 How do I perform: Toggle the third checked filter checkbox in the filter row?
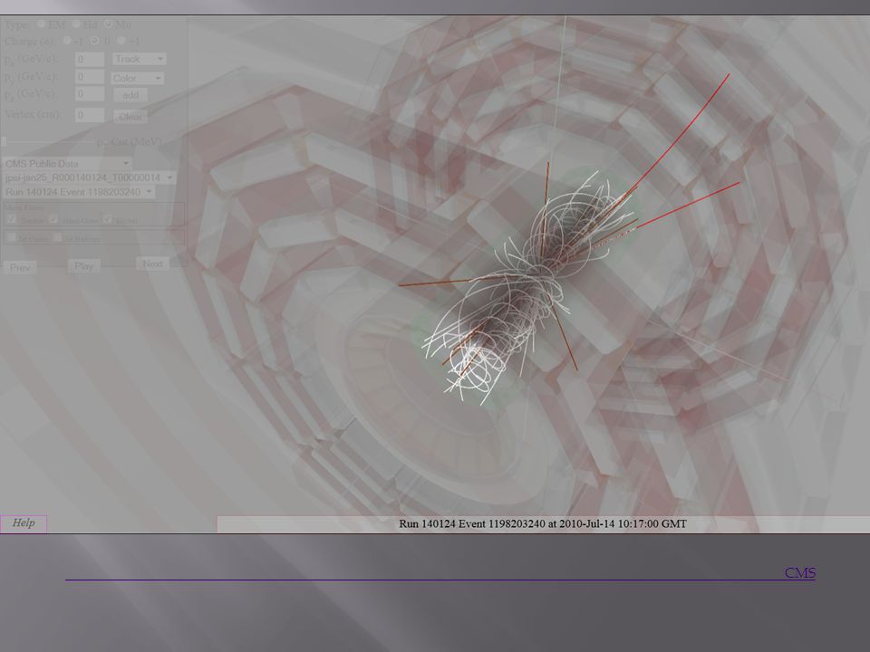click(x=108, y=219)
